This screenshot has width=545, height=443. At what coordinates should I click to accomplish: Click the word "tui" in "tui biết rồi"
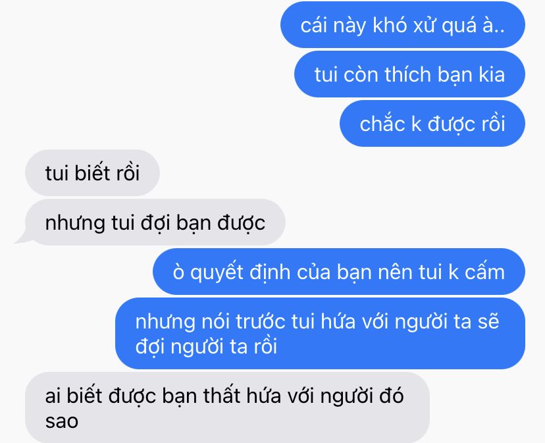pyautogui.click(x=57, y=173)
